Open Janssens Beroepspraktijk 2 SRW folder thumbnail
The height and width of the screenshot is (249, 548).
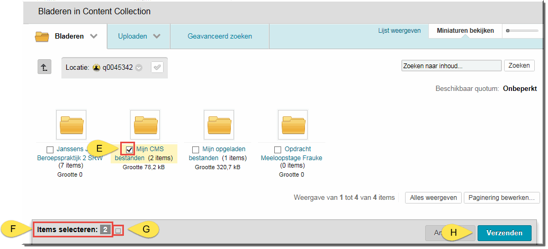tap(71, 125)
